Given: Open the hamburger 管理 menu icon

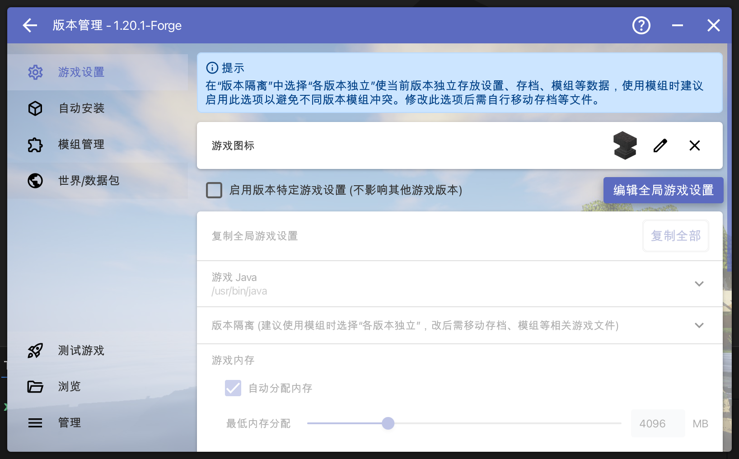Looking at the screenshot, I should point(35,423).
